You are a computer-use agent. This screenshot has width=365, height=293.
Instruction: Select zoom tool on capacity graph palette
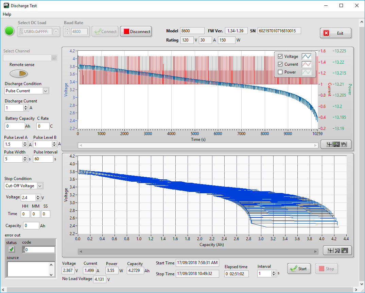[x=337, y=250]
